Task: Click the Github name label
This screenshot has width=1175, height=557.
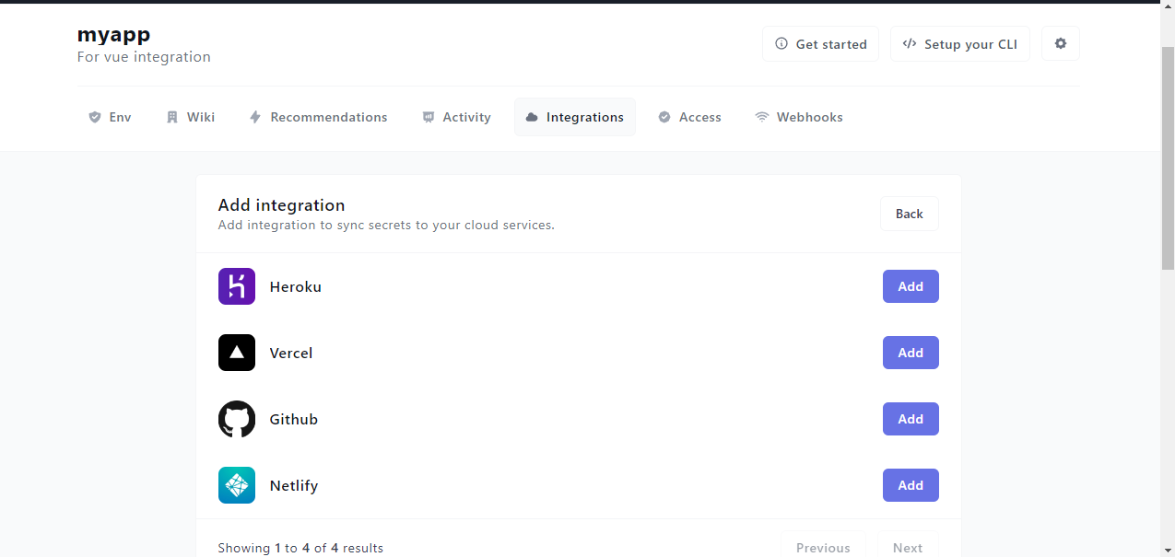Action: [294, 419]
